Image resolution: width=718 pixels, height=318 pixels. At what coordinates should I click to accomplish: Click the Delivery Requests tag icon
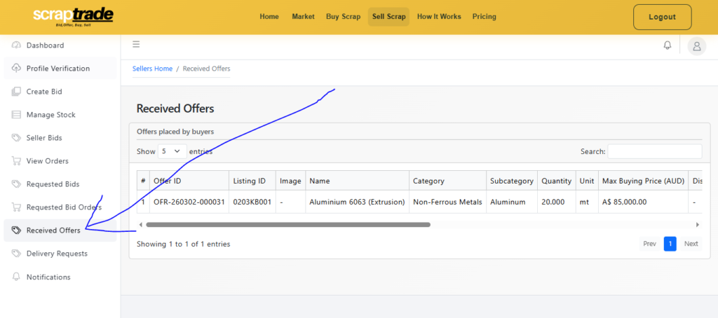pyautogui.click(x=17, y=254)
